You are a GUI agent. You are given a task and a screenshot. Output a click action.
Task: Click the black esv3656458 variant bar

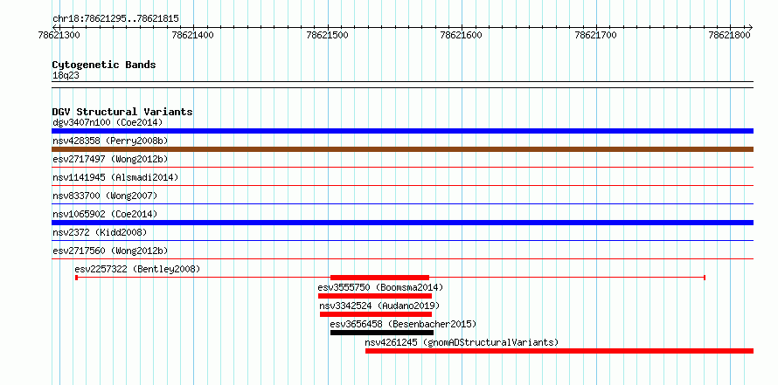click(382, 333)
